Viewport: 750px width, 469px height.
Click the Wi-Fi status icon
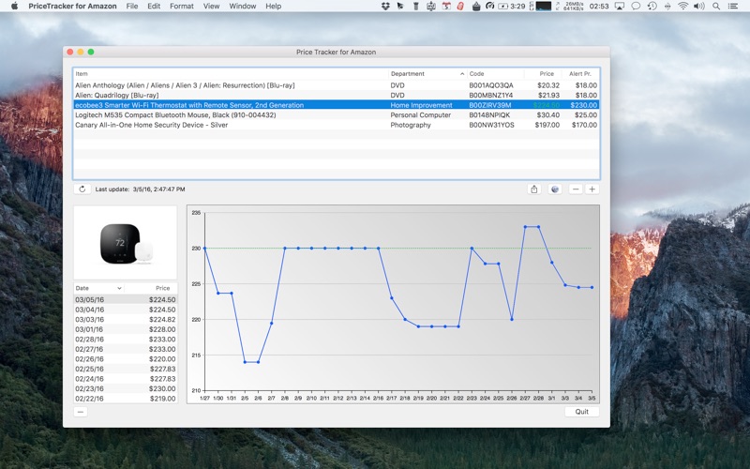pos(682,7)
